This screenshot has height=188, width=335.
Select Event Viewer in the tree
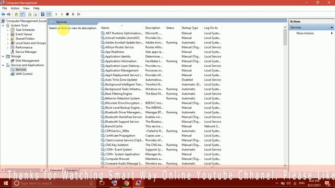(24, 34)
